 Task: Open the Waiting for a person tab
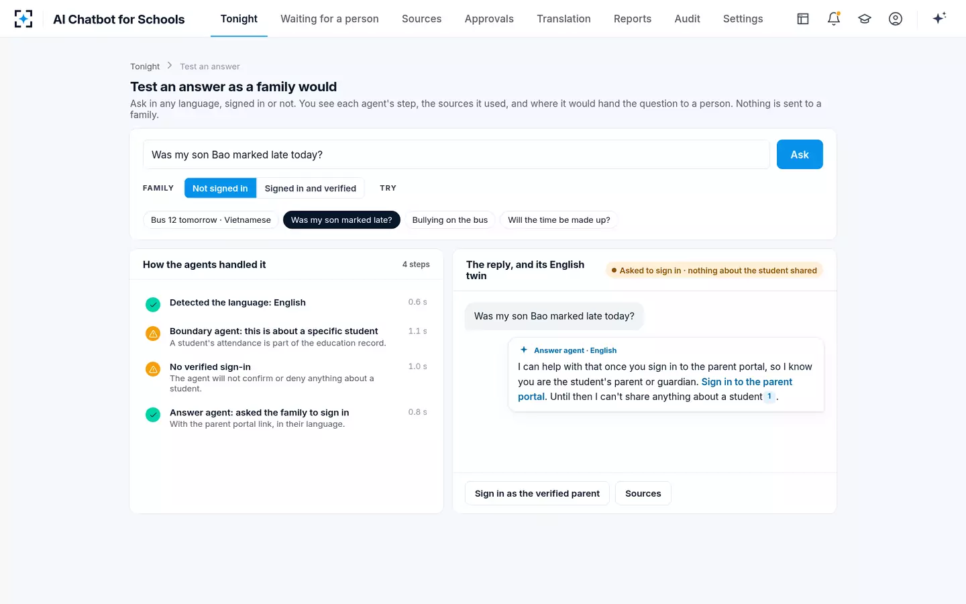pos(329,19)
